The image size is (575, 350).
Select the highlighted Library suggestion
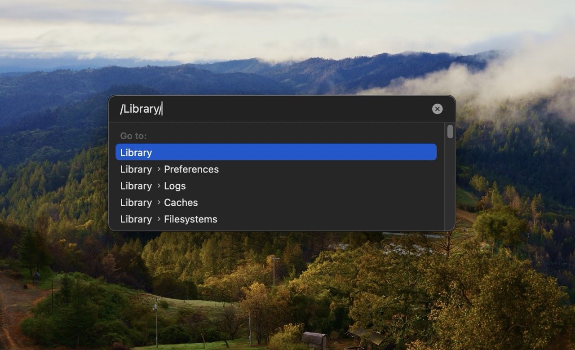point(276,152)
